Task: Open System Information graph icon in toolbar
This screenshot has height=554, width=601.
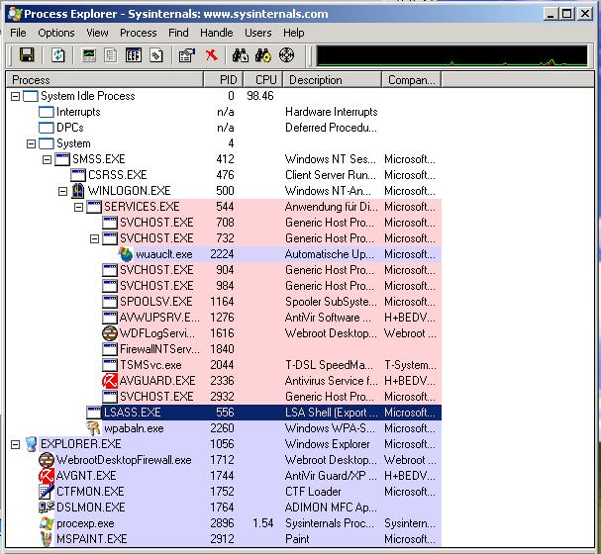Action: click(x=90, y=55)
